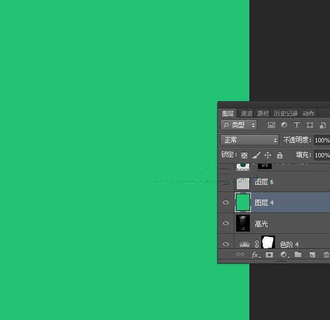This screenshot has width=330, height=320.
Task: Hide the 高光 layer
Action: [226, 223]
